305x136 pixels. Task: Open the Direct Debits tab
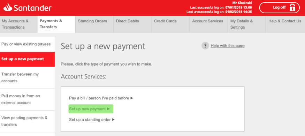coord(132,24)
